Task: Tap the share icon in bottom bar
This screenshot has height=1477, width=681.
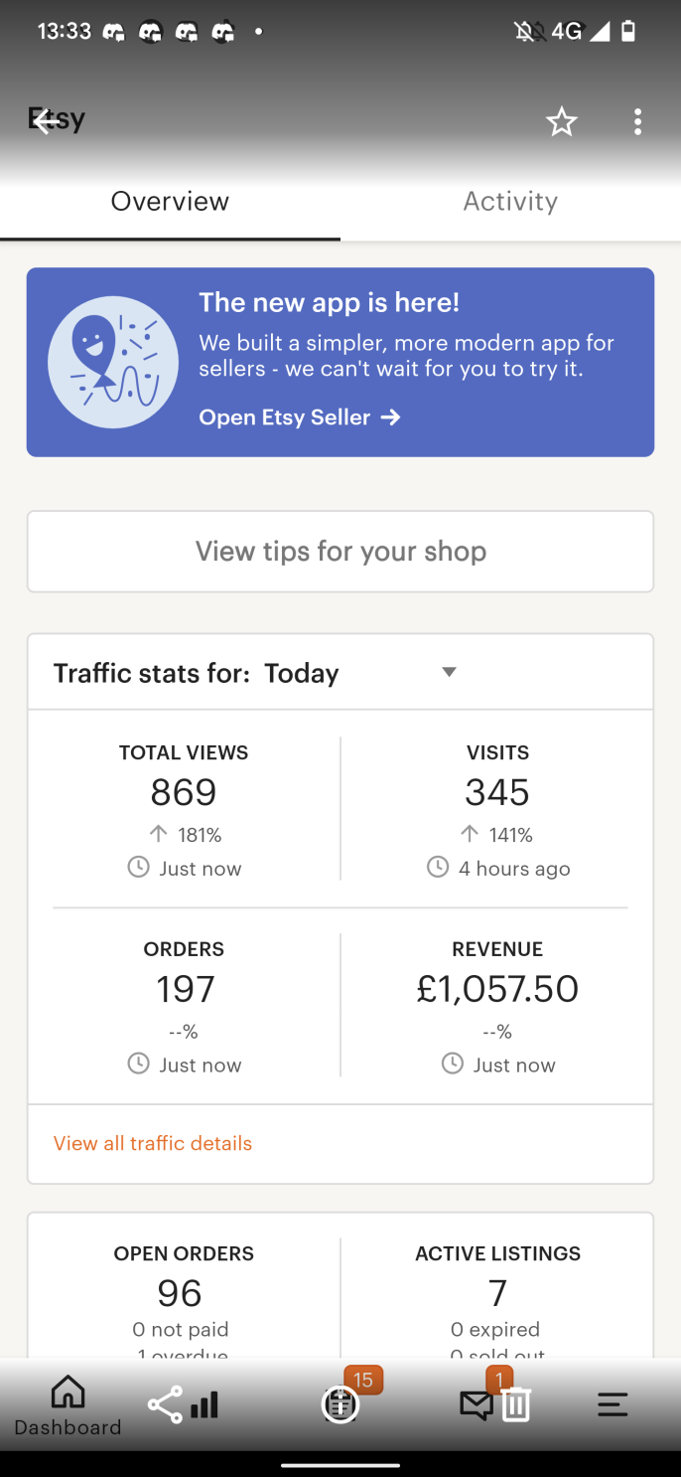Action: pos(164,1404)
